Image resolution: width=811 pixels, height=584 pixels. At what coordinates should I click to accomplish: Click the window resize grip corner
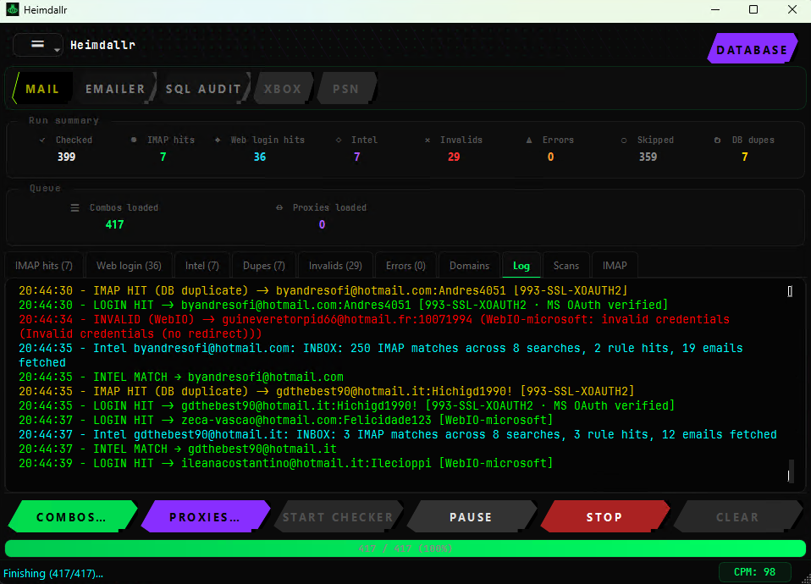807,579
